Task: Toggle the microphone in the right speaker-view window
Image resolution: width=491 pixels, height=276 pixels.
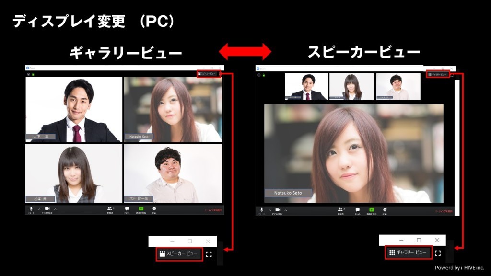Action: pyautogui.click(x=262, y=210)
